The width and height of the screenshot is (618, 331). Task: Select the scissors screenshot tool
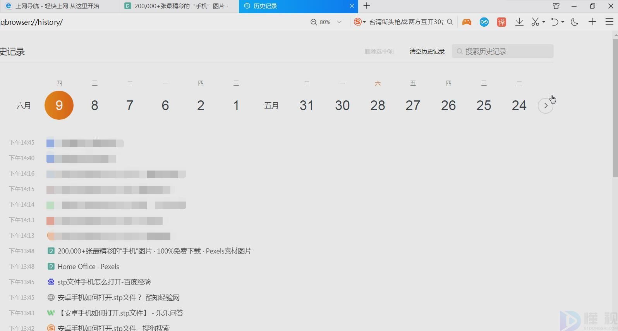click(x=536, y=22)
